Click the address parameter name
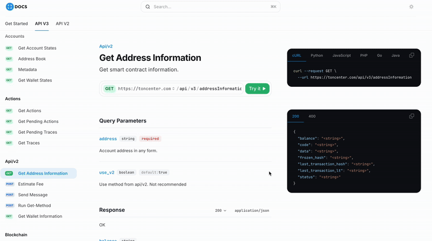The width and height of the screenshot is (432, 241). [108, 139]
